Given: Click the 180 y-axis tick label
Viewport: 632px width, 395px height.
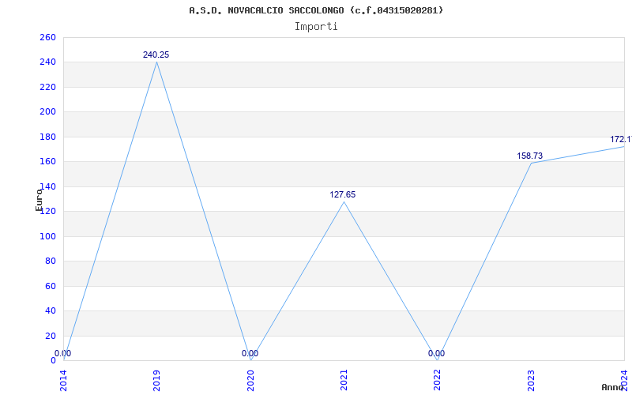Looking at the screenshot, I should [x=47, y=137].
